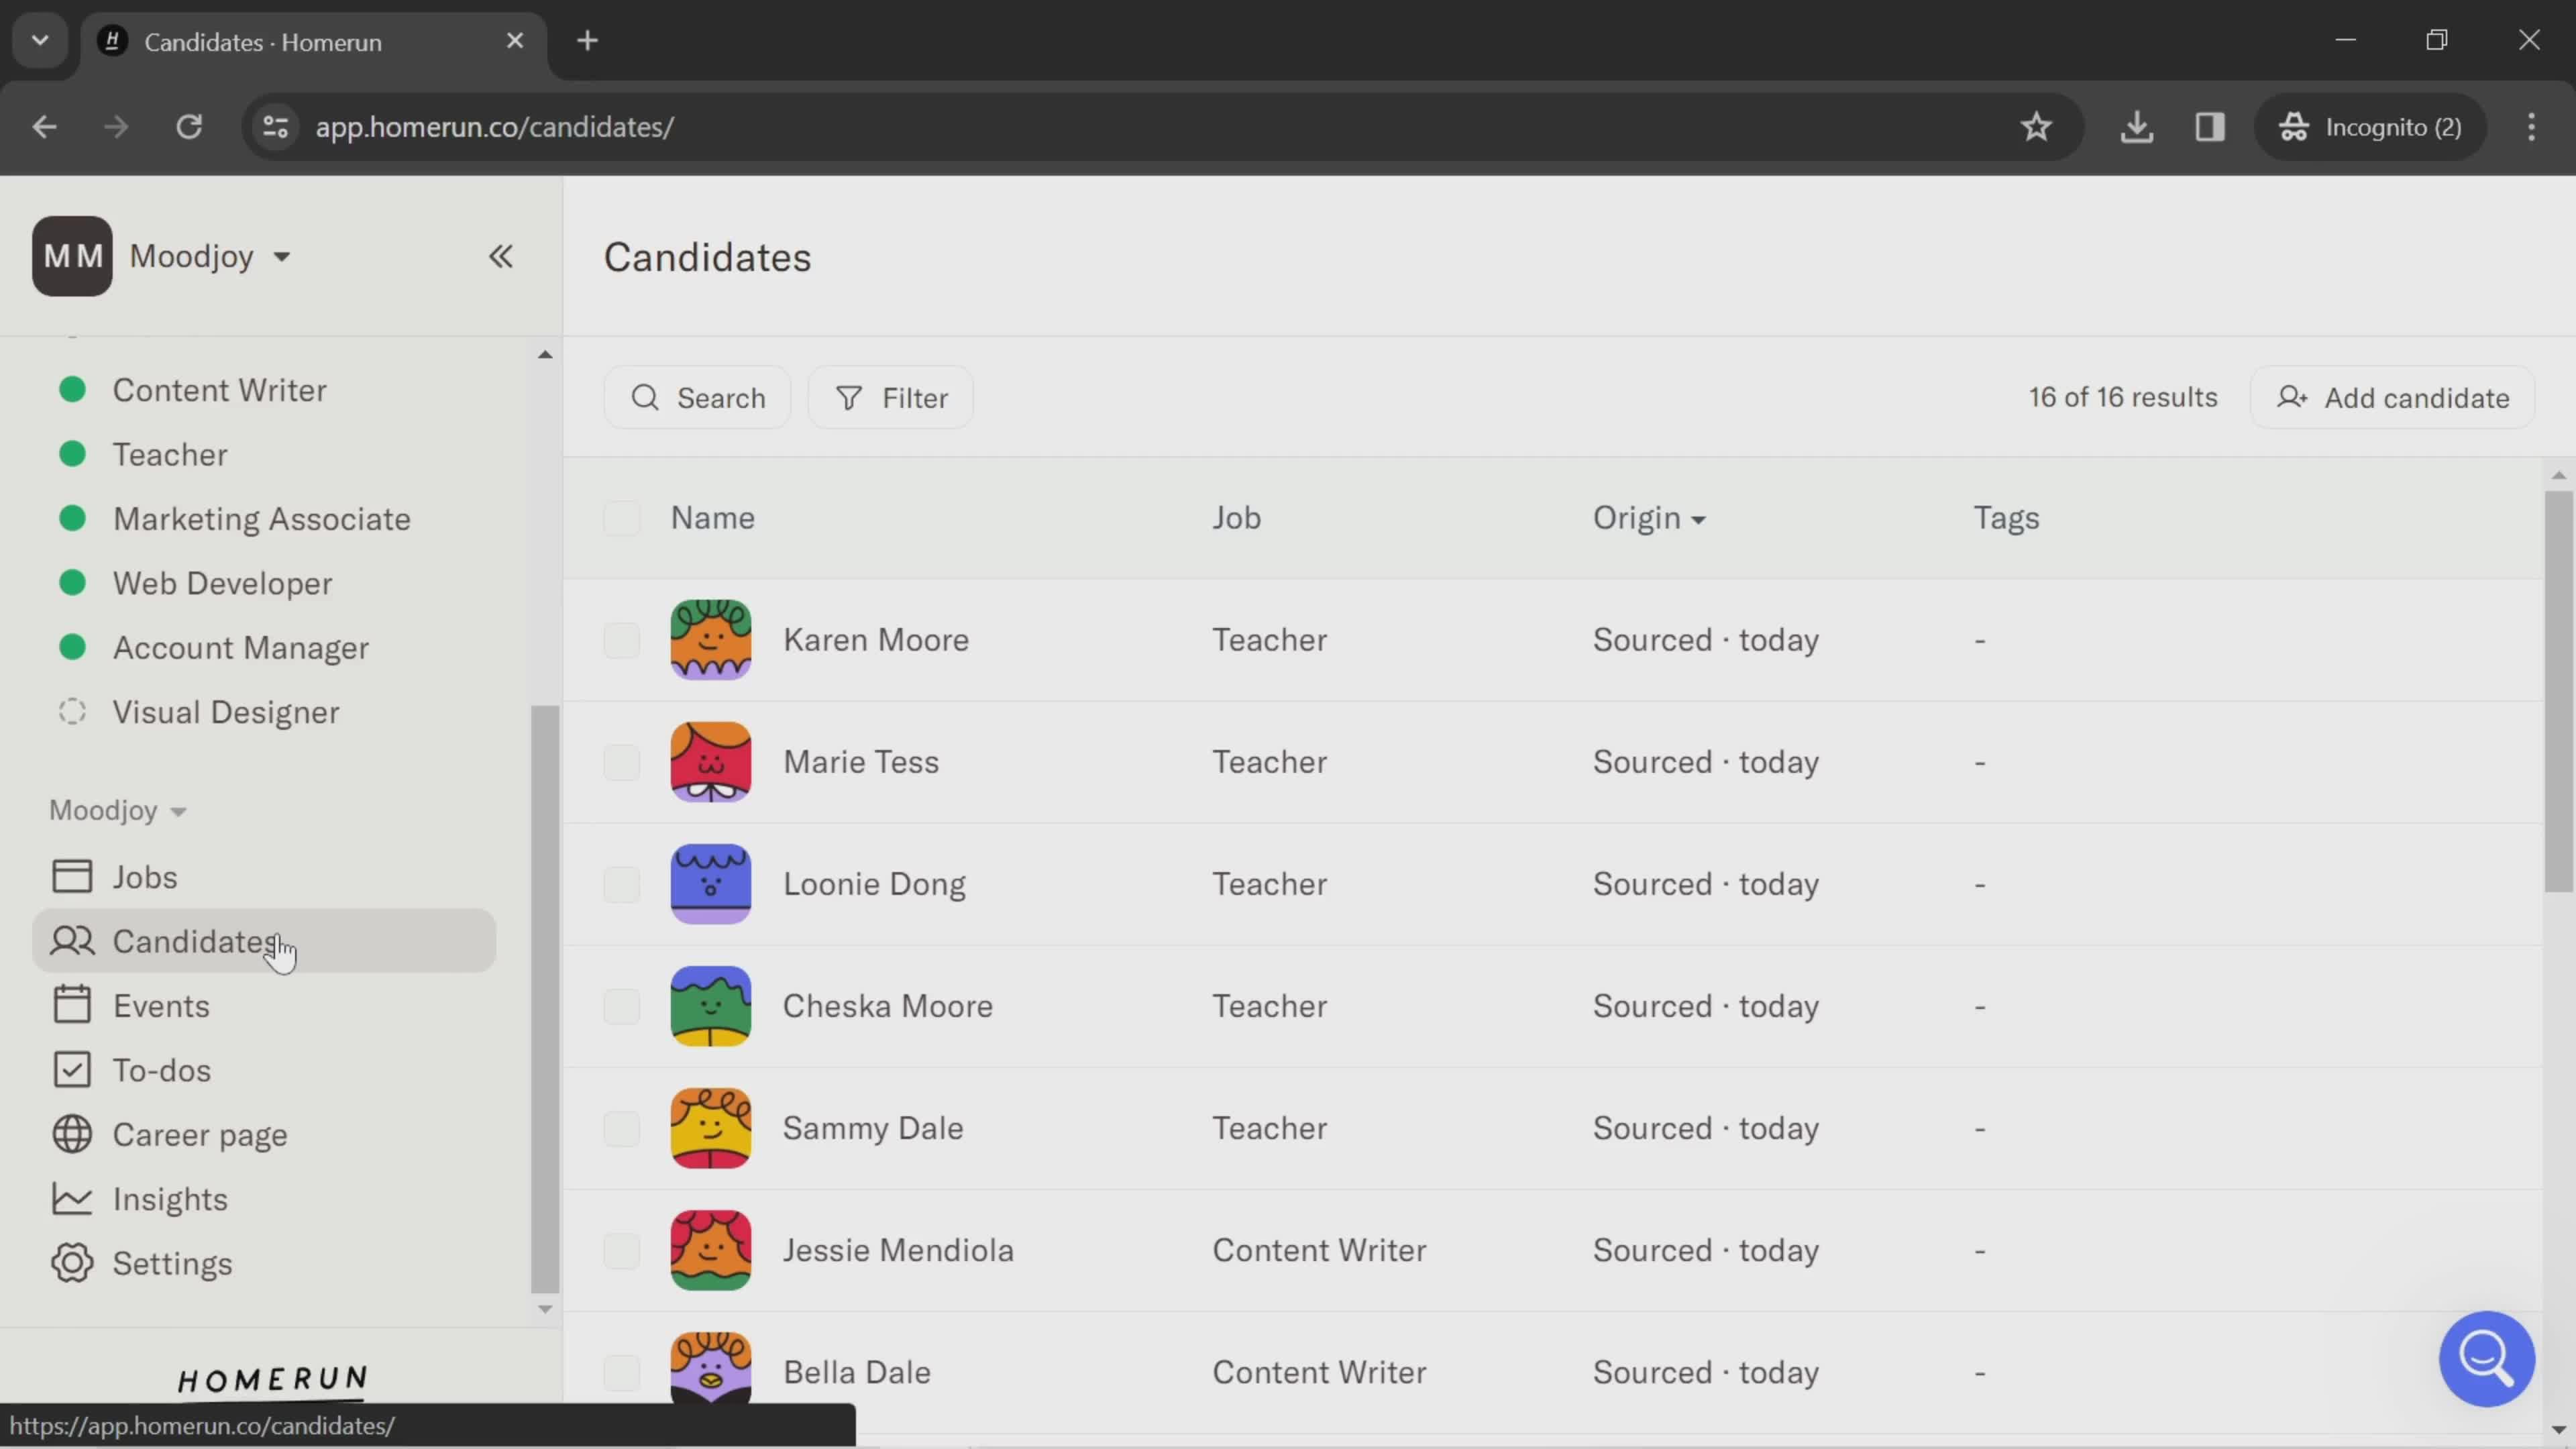
Task: Open the Career page section
Action: [x=200, y=1134]
